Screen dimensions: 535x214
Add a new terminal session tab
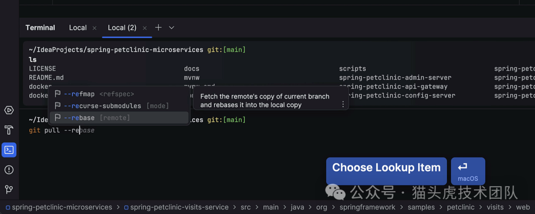point(159,28)
